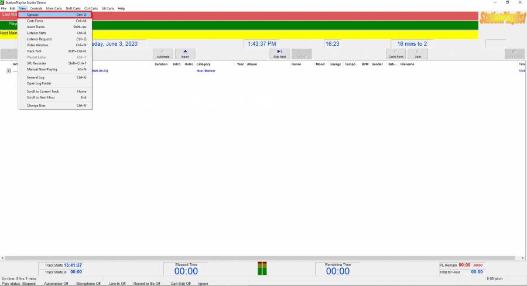This screenshot has height=286, width=527.
Task: Click Track Tool menu entry
Action: (x=34, y=51)
